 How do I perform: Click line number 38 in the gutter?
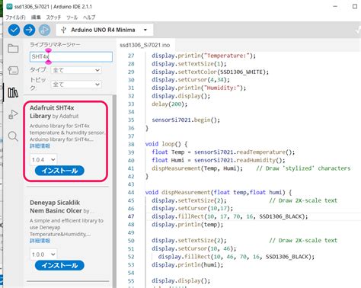pyautogui.click(x=131, y=144)
